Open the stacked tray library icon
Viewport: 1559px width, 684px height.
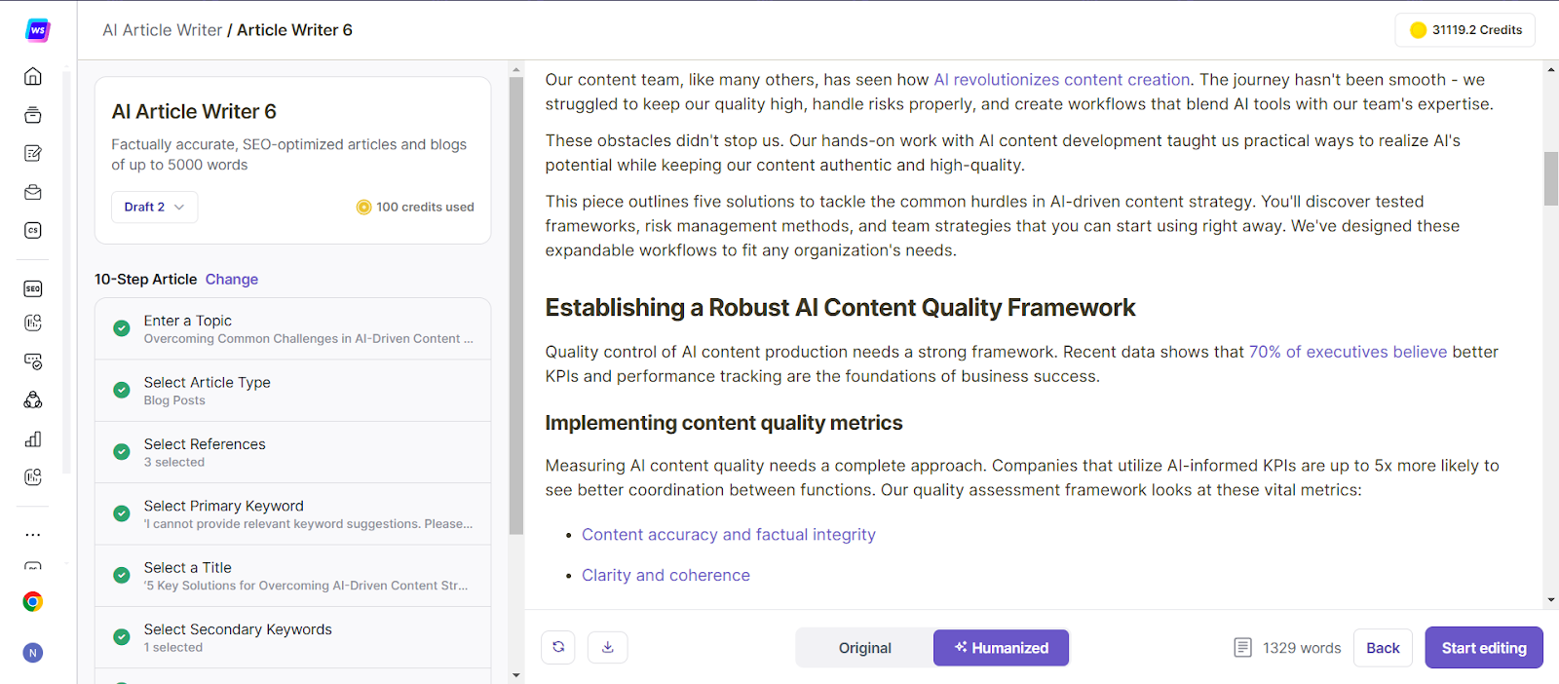[33, 115]
